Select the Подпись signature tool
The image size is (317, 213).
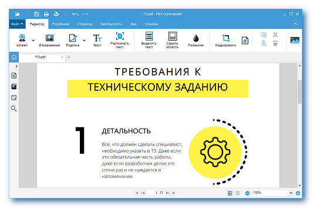73,40
